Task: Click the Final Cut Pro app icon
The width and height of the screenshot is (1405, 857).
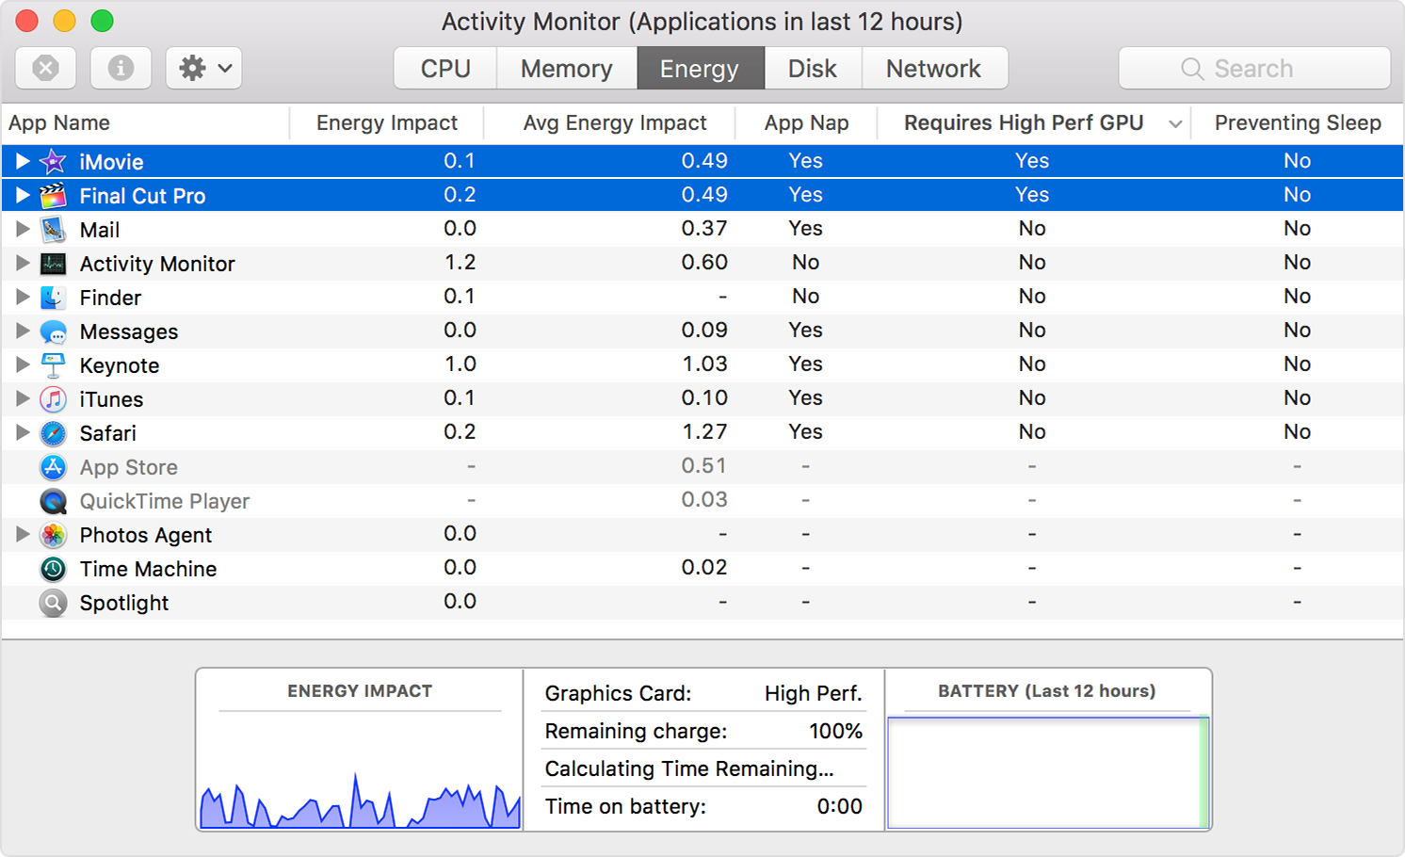Action: (x=53, y=195)
